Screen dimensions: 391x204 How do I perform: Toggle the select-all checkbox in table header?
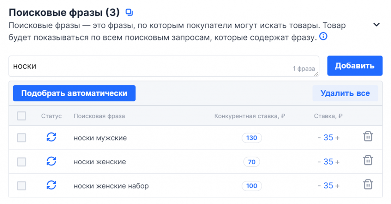[x=22, y=116]
